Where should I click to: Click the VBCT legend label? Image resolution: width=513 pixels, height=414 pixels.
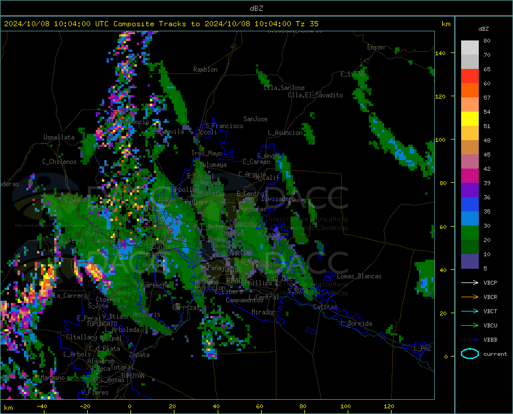coord(490,311)
